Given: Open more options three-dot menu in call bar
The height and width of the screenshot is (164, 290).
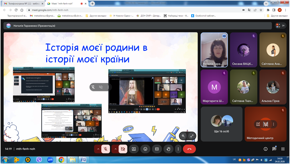Looking at the screenshot, I should click(x=178, y=149).
